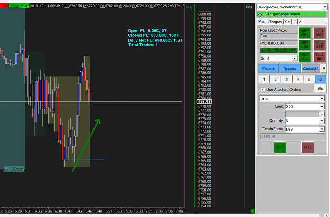Flatten the current position
This screenshot has width=330, height=217.
pyautogui.click(x=268, y=69)
